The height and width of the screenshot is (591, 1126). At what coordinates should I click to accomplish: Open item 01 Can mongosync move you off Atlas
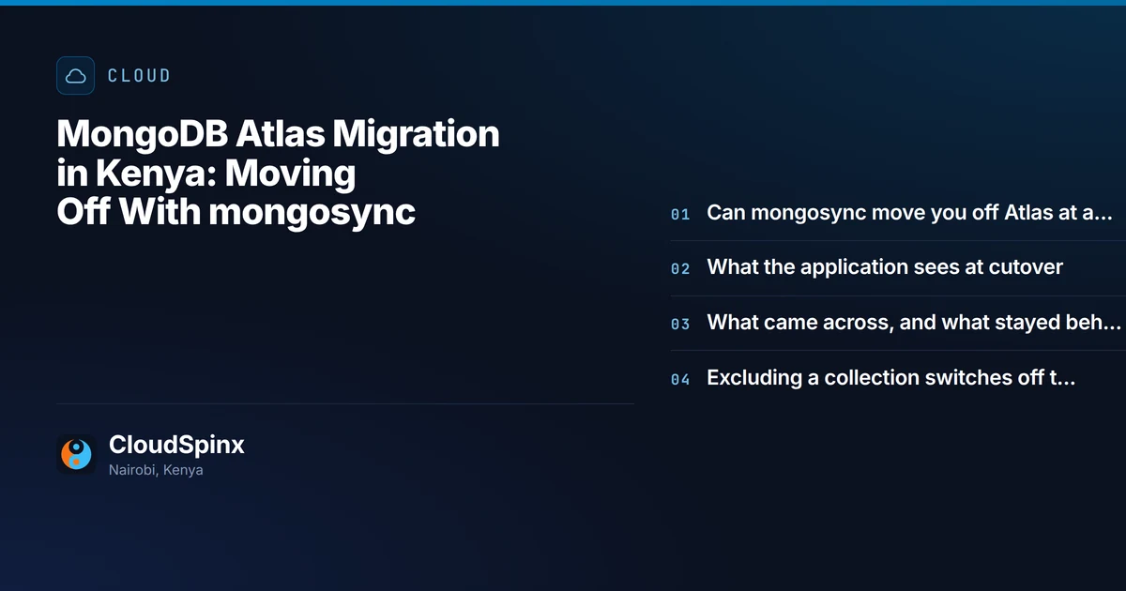click(x=909, y=213)
